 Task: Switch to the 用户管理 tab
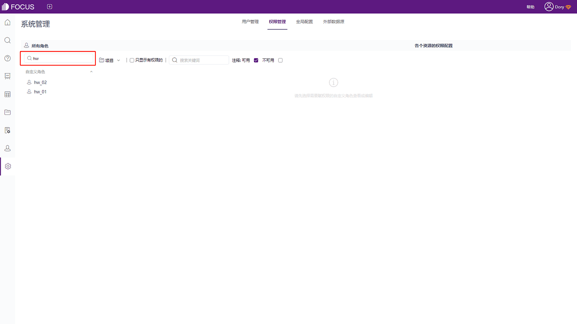pyautogui.click(x=250, y=22)
